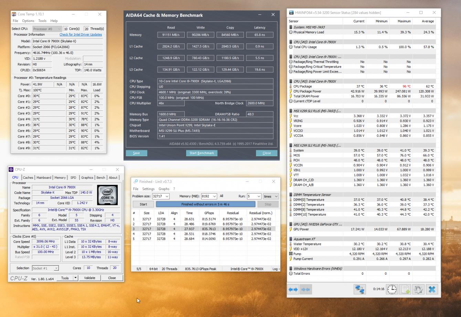Click fan icon beside Pump row
Image resolution: width=461 pixels, height=317 pixels.
291,254
